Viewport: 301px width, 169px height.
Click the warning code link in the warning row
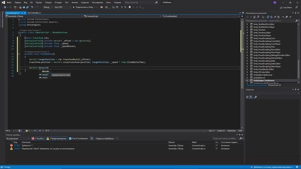point(17,149)
